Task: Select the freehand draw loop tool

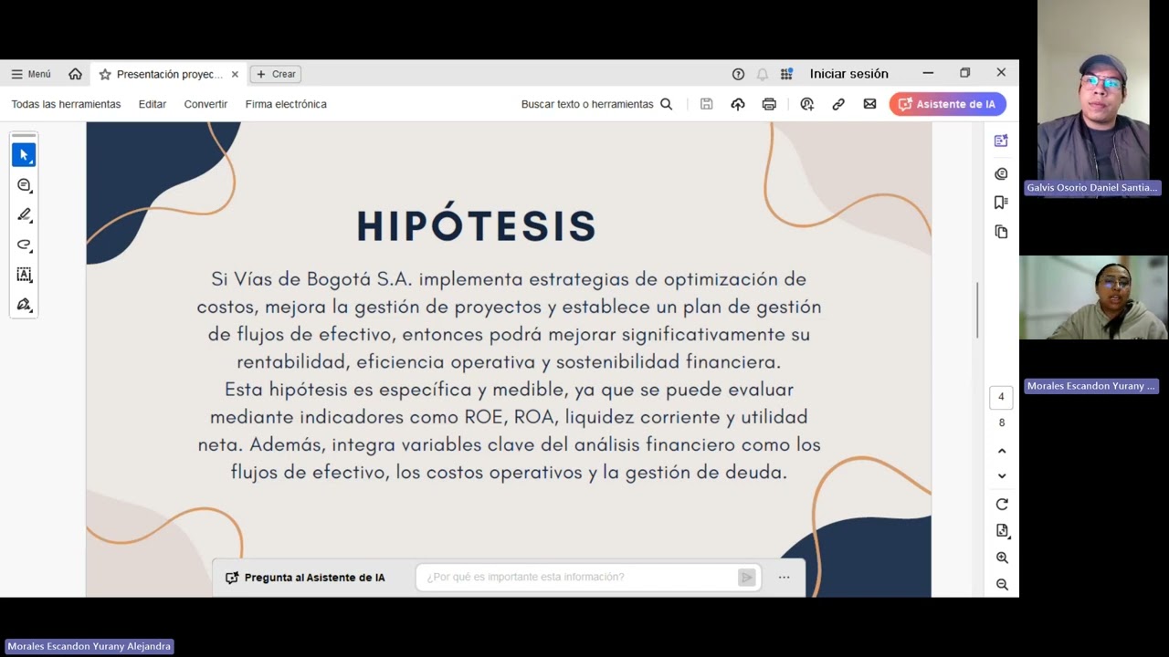Action: click(x=24, y=245)
